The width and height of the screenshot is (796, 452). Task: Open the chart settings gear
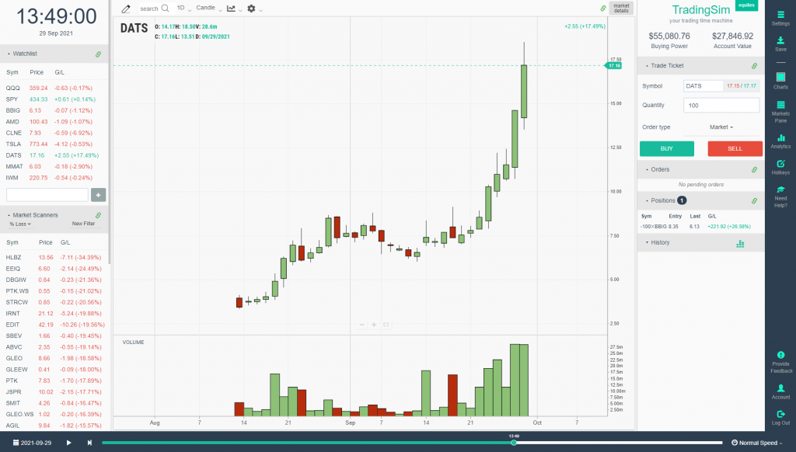[253, 8]
